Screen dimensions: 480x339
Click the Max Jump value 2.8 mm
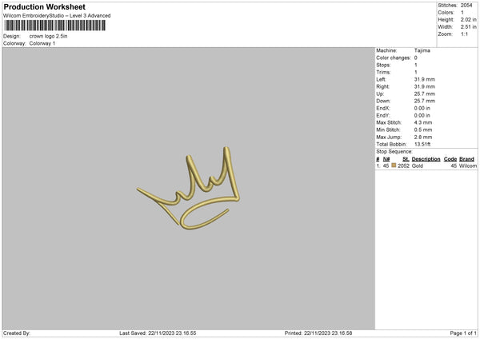423,137
